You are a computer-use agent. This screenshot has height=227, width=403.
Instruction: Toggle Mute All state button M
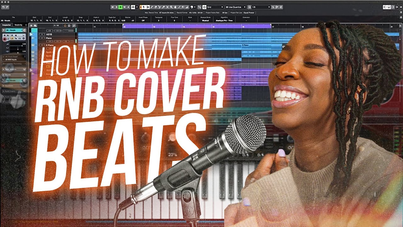[x=112, y=7]
